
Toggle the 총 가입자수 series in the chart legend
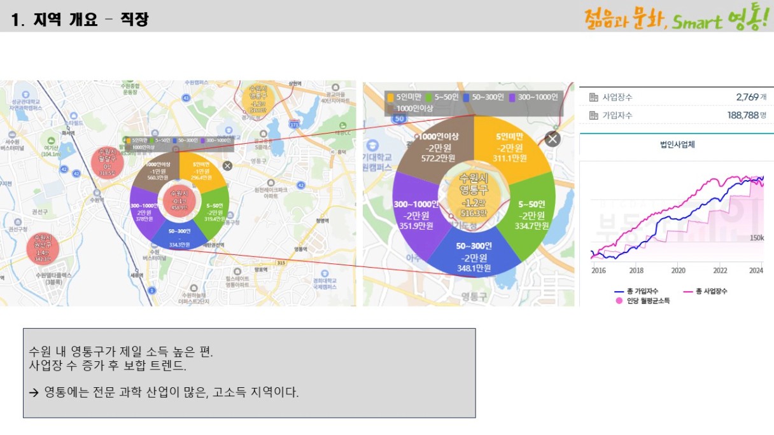tap(637, 291)
